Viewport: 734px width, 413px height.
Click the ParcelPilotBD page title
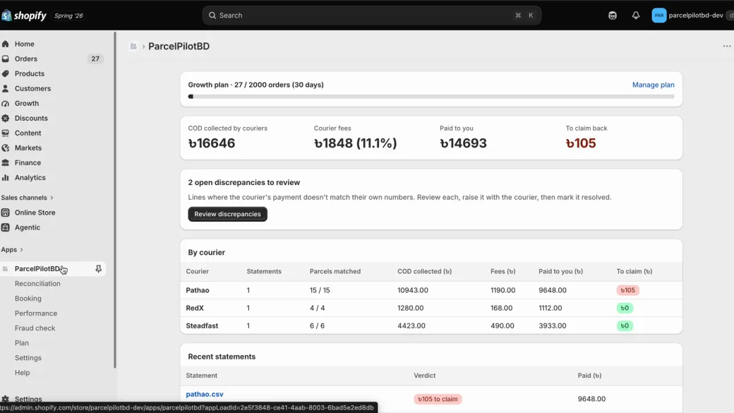tap(179, 47)
